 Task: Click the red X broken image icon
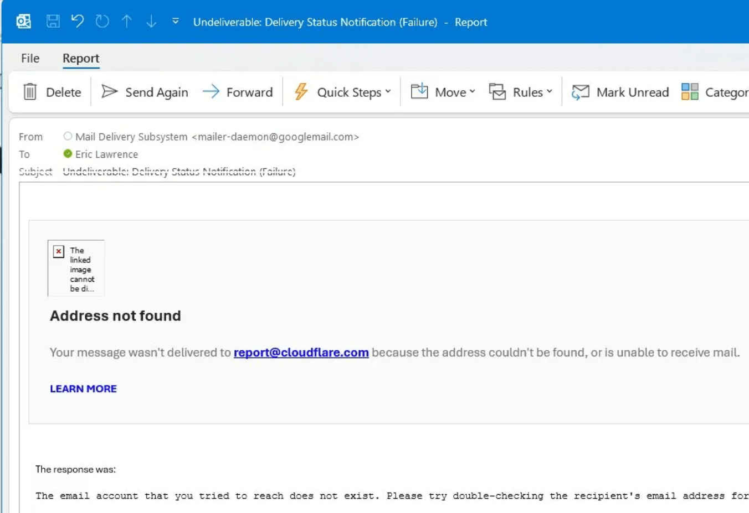(x=59, y=252)
